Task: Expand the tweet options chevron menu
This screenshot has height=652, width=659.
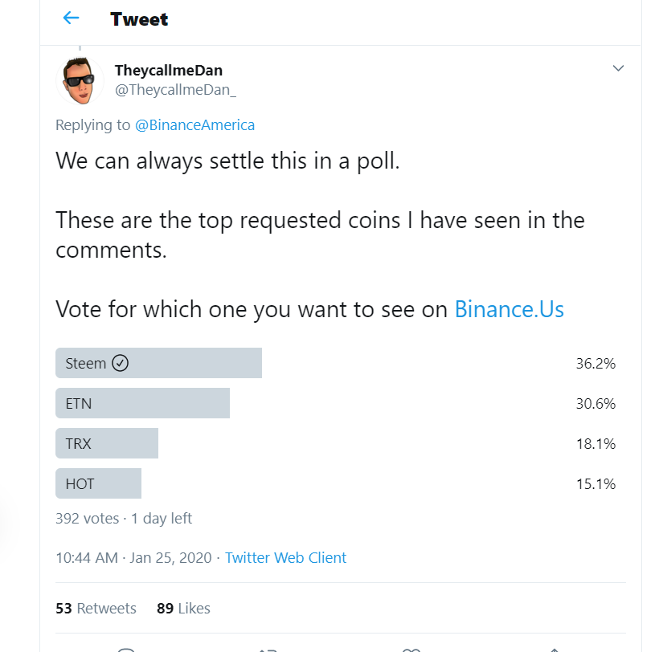Action: click(618, 68)
